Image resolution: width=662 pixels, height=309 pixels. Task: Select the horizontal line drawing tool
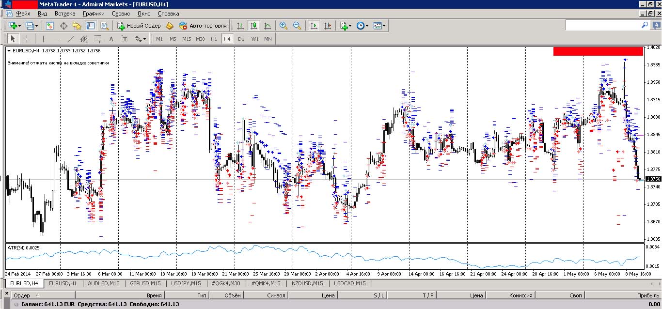pos(57,39)
